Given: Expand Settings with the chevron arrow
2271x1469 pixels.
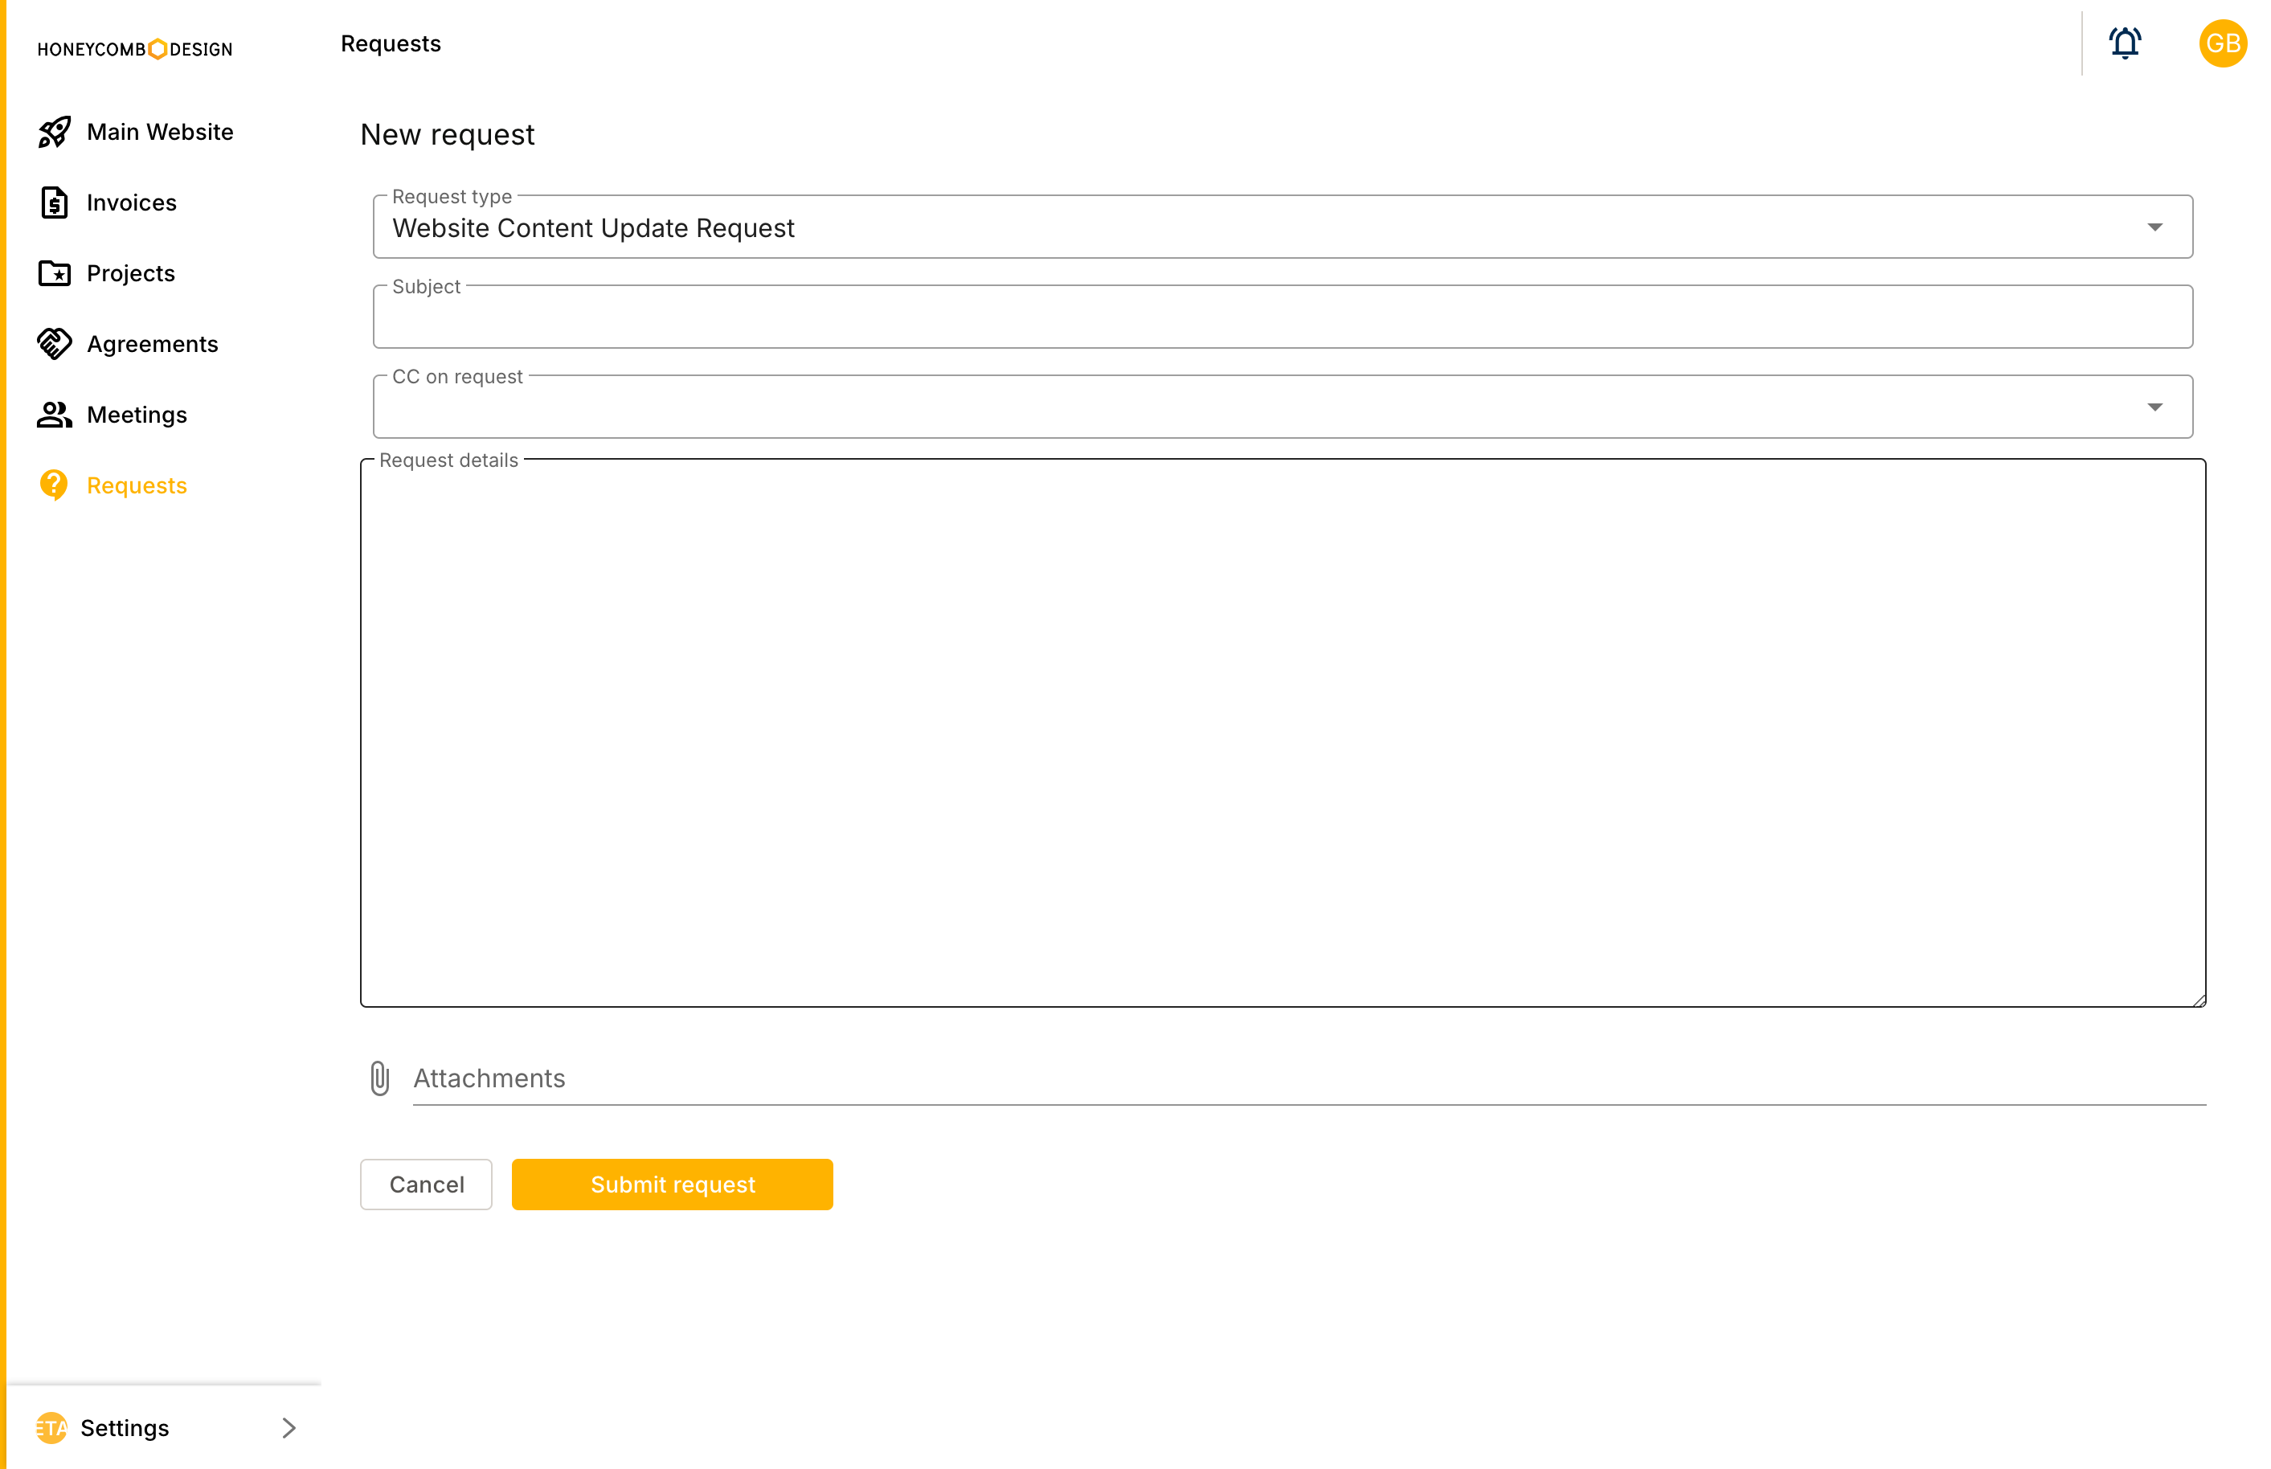Looking at the screenshot, I should (289, 1427).
